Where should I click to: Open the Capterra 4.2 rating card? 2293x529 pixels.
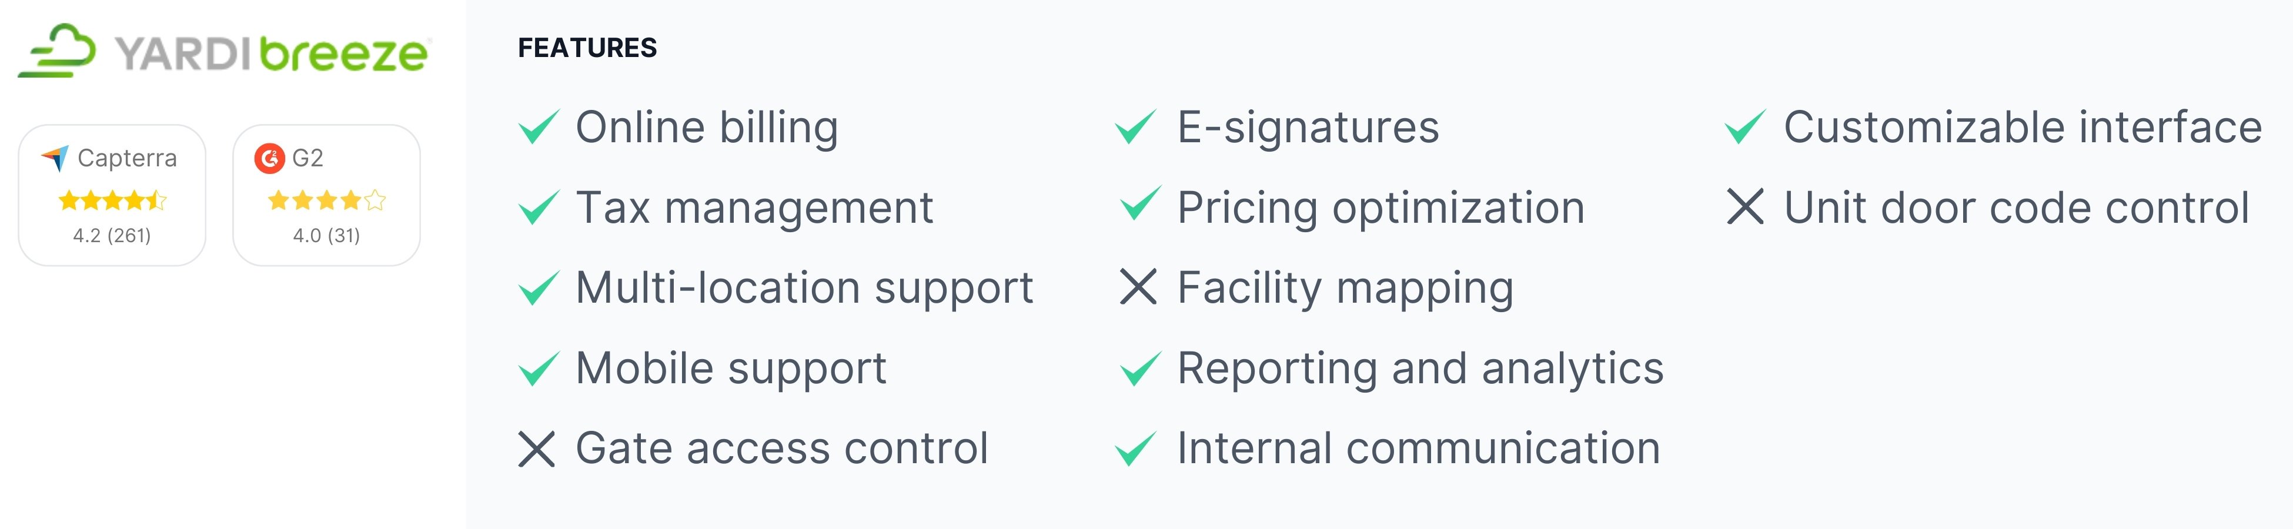pos(112,195)
